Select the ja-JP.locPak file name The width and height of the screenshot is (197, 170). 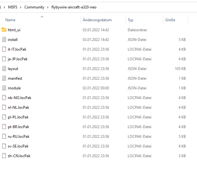tap(17, 59)
